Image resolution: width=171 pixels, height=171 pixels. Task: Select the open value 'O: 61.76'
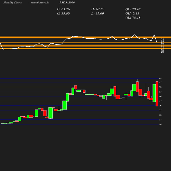click(x=63, y=9)
